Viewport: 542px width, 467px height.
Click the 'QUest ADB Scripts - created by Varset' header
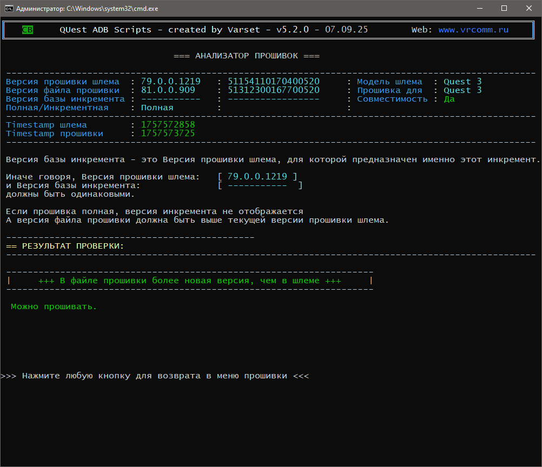tap(160, 30)
